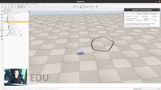Screen dimensions: 161x90
Task: Click the fit-to-view toolbar icon
Action: pyautogui.click(x=15, y=7)
